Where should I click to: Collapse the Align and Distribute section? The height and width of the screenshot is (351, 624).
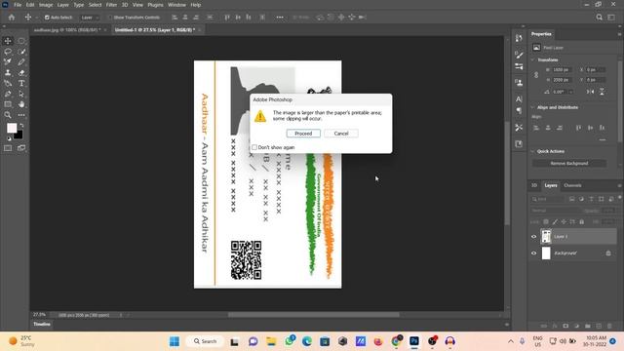533,107
